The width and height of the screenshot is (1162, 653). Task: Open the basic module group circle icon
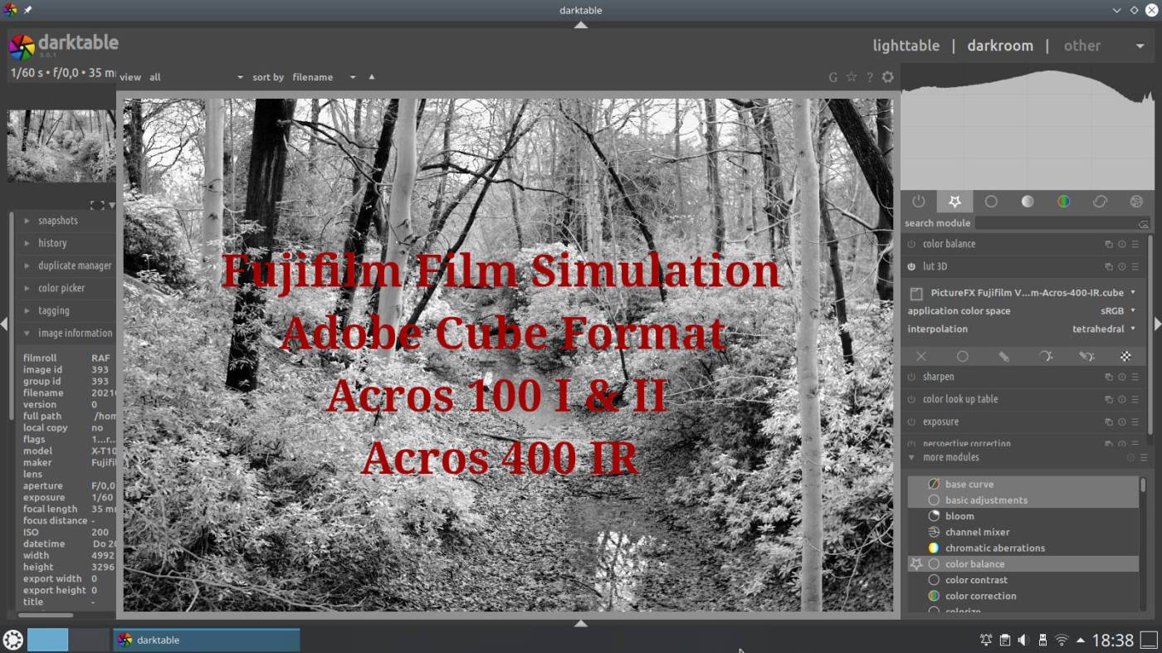(991, 202)
